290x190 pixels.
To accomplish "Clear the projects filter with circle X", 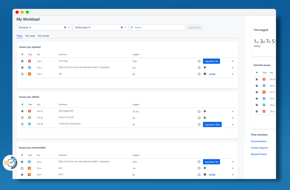I will [x=65, y=27].
